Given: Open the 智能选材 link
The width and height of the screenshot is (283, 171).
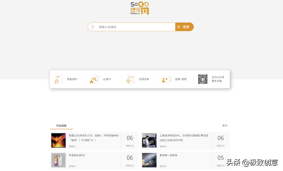Looking at the screenshot, I should point(72,79).
